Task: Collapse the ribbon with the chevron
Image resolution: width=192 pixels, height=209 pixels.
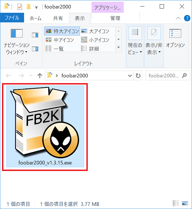Action: (x=178, y=18)
